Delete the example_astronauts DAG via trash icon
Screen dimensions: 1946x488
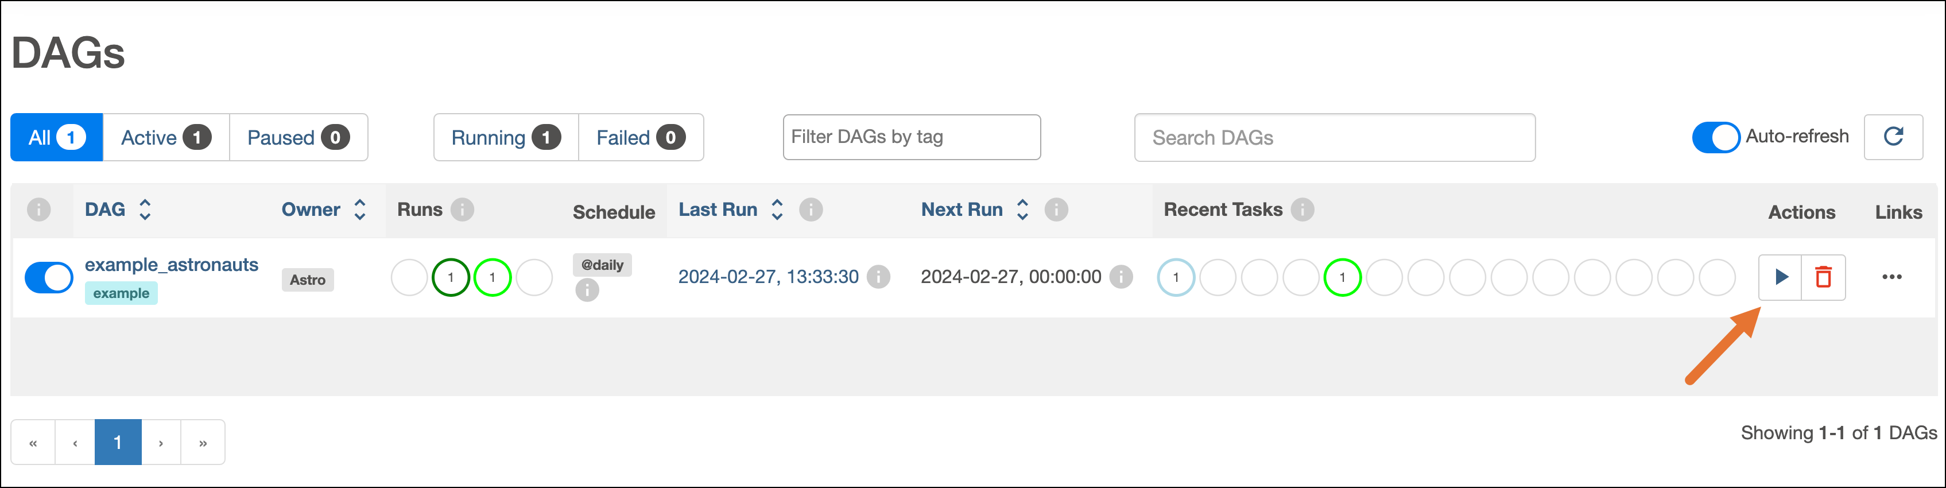coord(1824,277)
